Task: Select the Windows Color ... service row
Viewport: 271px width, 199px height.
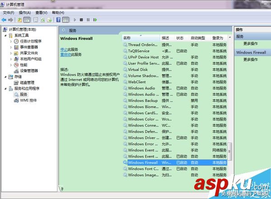Action: 175,119
